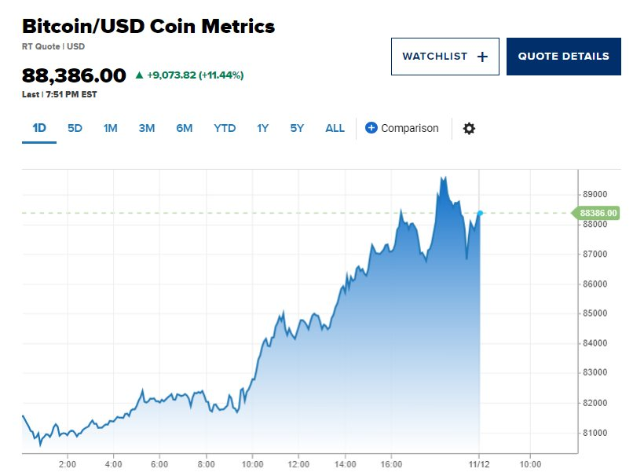Switch to the 1Y chart view
Image resolution: width=644 pixels, height=476 pixels.
[262, 128]
